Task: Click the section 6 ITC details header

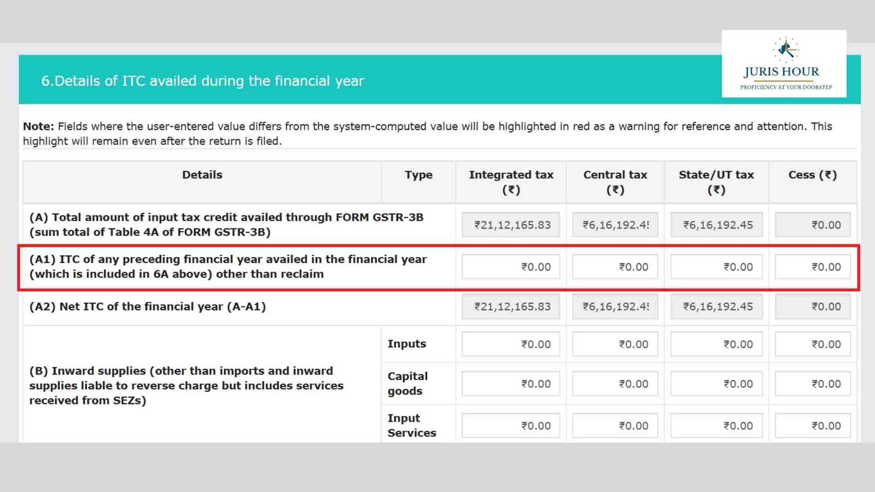Action: 202,81
